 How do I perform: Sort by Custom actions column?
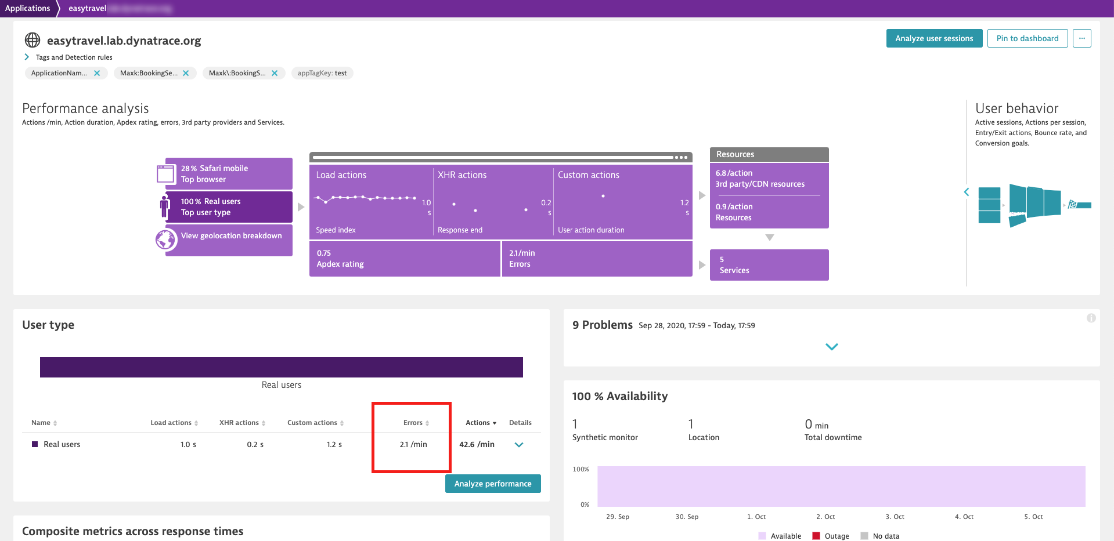[315, 423]
